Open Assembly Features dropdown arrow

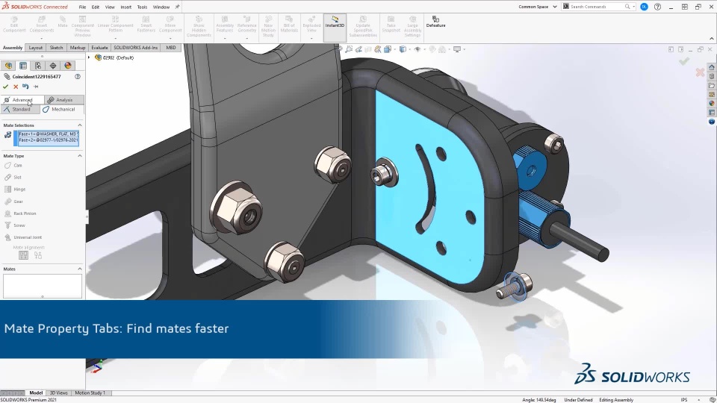point(225,38)
